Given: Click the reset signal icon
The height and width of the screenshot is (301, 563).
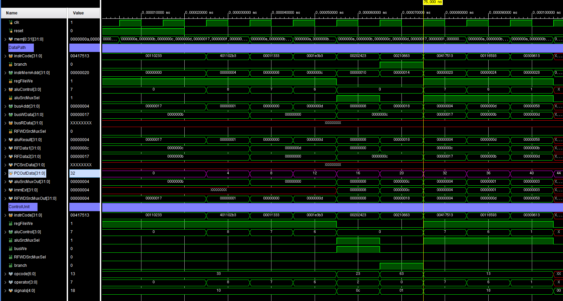Looking at the screenshot, I should (x=11, y=31).
